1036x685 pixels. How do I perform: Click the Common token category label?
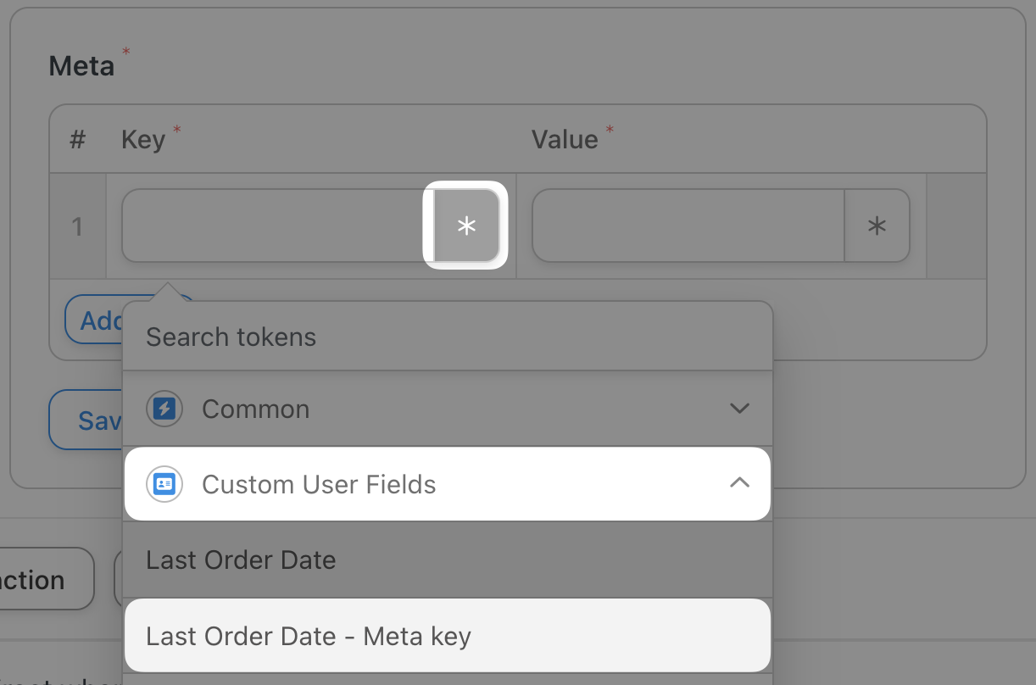(255, 409)
